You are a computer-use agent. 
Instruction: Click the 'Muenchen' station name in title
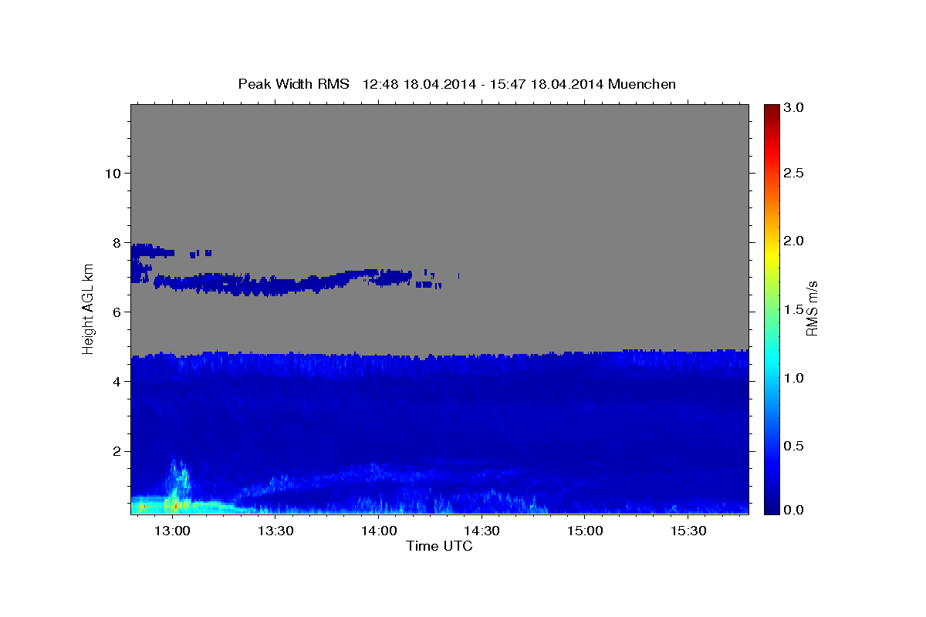coord(642,84)
